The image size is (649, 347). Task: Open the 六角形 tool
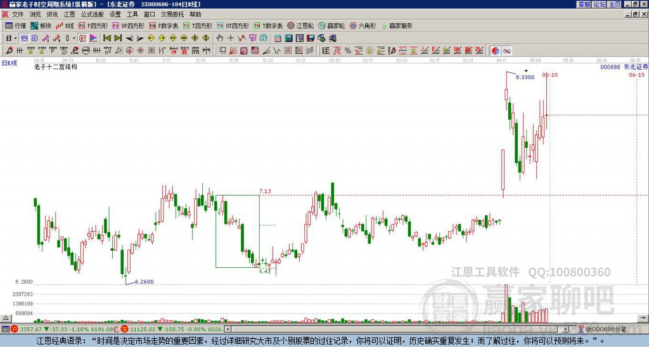tap(363, 25)
